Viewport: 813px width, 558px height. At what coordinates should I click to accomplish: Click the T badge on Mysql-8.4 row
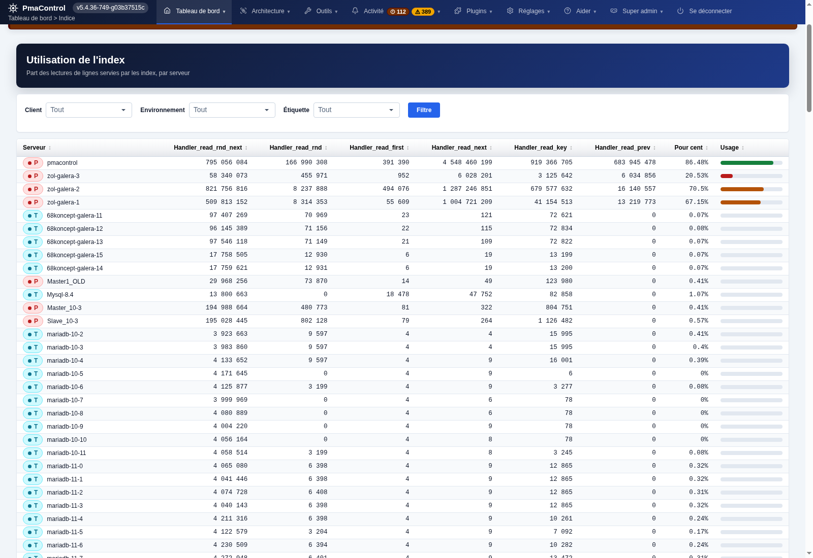[33, 295]
